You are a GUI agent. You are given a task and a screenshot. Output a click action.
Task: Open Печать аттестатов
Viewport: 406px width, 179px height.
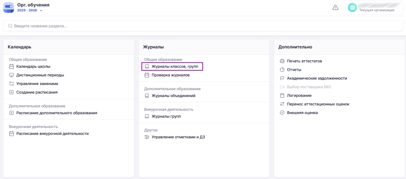pyautogui.click(x=304, y=61)
